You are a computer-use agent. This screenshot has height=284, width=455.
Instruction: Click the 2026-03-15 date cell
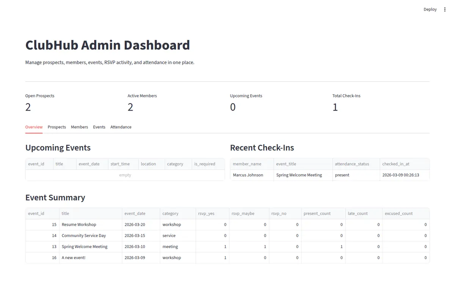point(141,236)
